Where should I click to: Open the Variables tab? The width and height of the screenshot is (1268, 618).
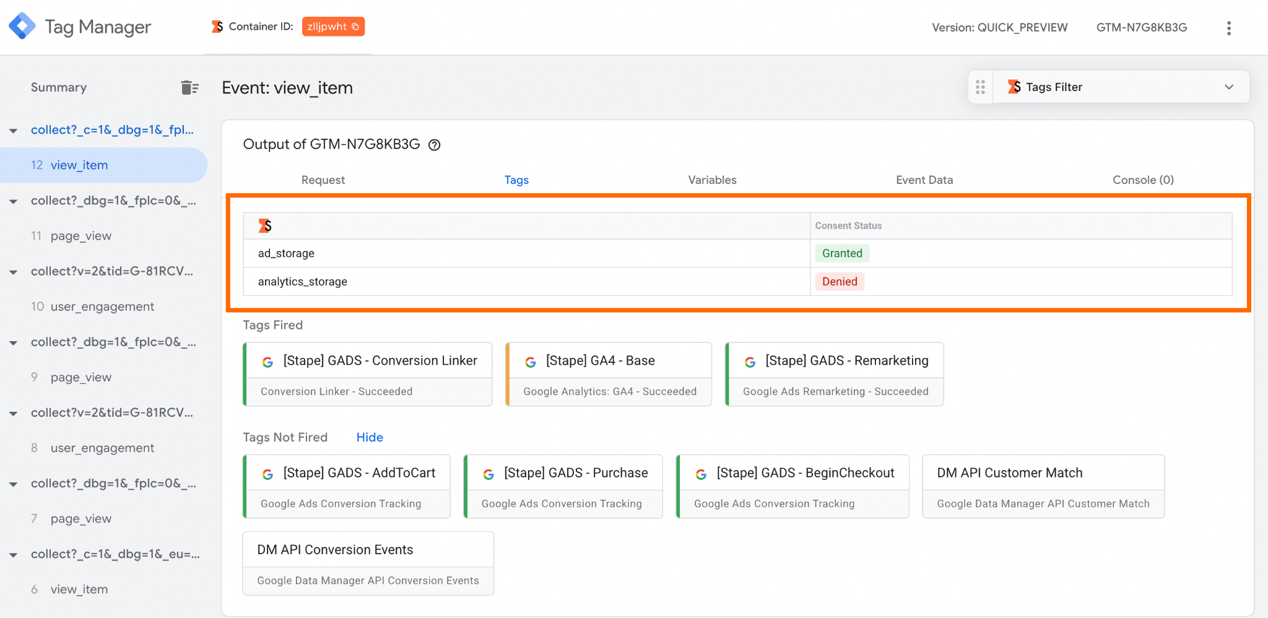coord(712,180)
